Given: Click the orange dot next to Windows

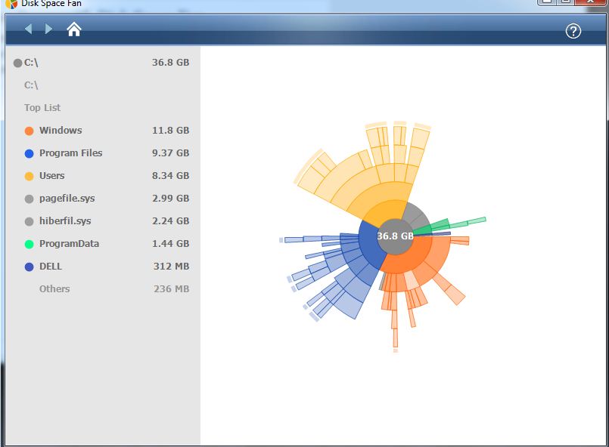Looking at the screenshot, I should point(30,131).
